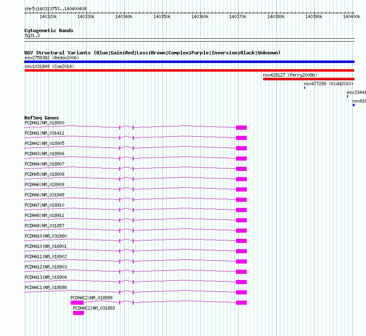Click the 140320k ruler tick label
366x336 pixels.
pyautogui.click(x=48, y=16)
